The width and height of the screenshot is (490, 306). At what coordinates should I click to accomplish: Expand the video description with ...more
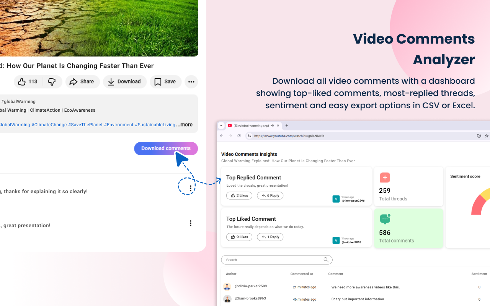point(184,124)
